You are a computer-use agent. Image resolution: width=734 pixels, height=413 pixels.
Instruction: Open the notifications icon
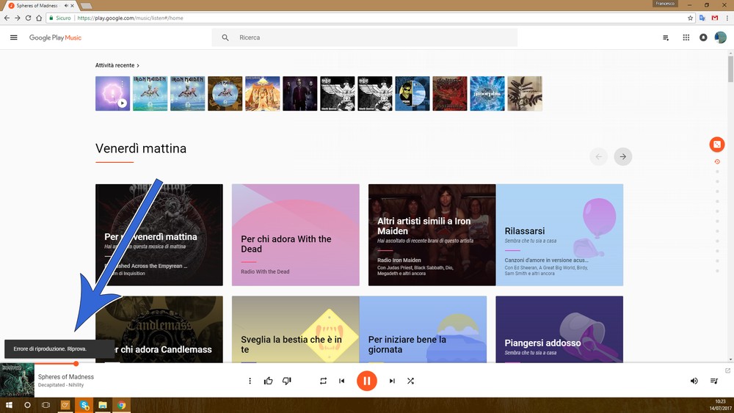703,37
